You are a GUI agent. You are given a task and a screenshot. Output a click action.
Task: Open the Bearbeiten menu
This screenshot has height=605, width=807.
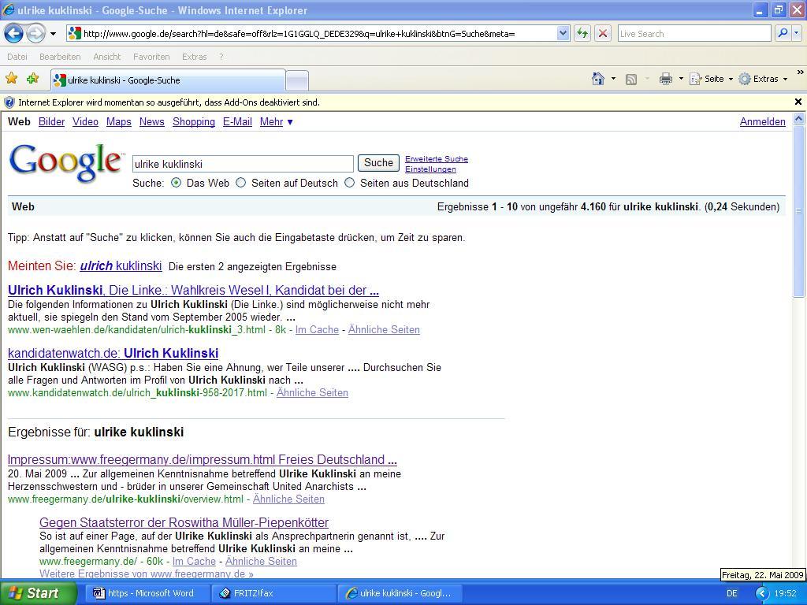pos(60,57)
